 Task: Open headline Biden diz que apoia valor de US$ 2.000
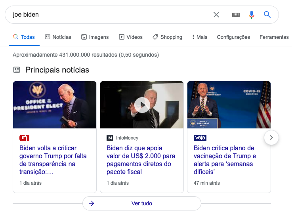pos(141,160)
